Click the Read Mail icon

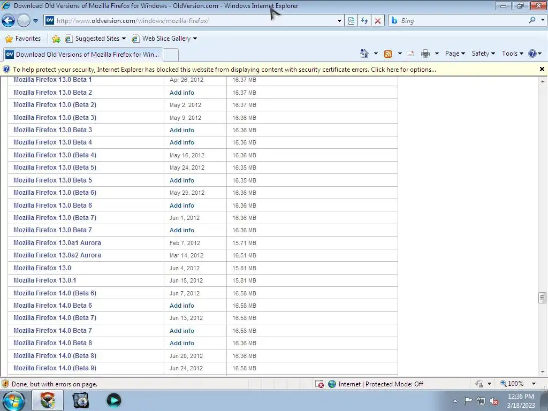(410, 54)
